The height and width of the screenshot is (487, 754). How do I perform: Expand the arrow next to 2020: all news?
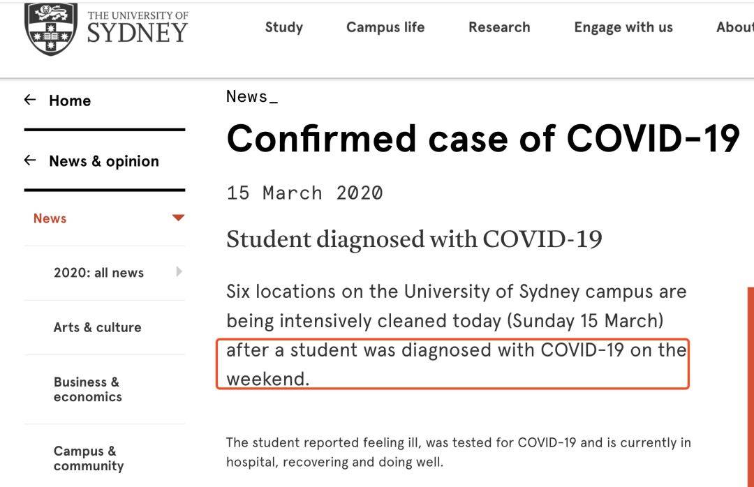pyautogui.click(x=179, y=271)
